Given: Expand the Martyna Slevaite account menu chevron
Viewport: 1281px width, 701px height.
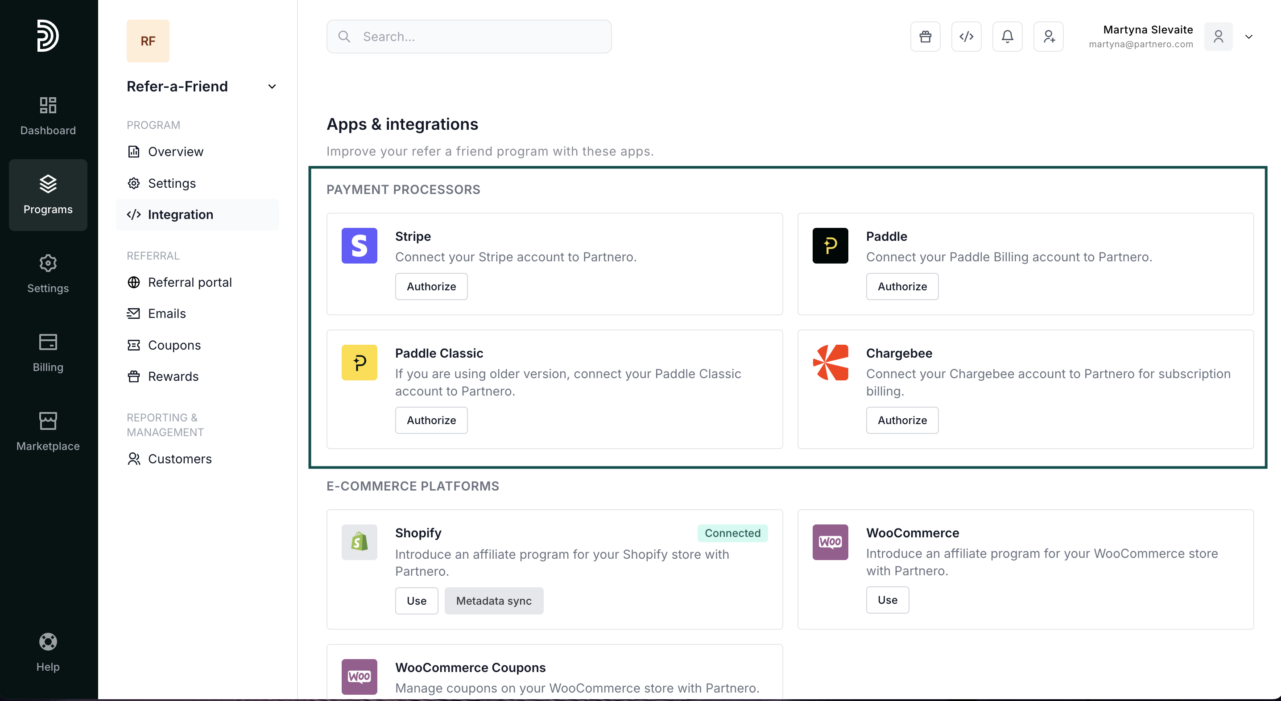Looking at the screenshot, I should click(1248, 37).
